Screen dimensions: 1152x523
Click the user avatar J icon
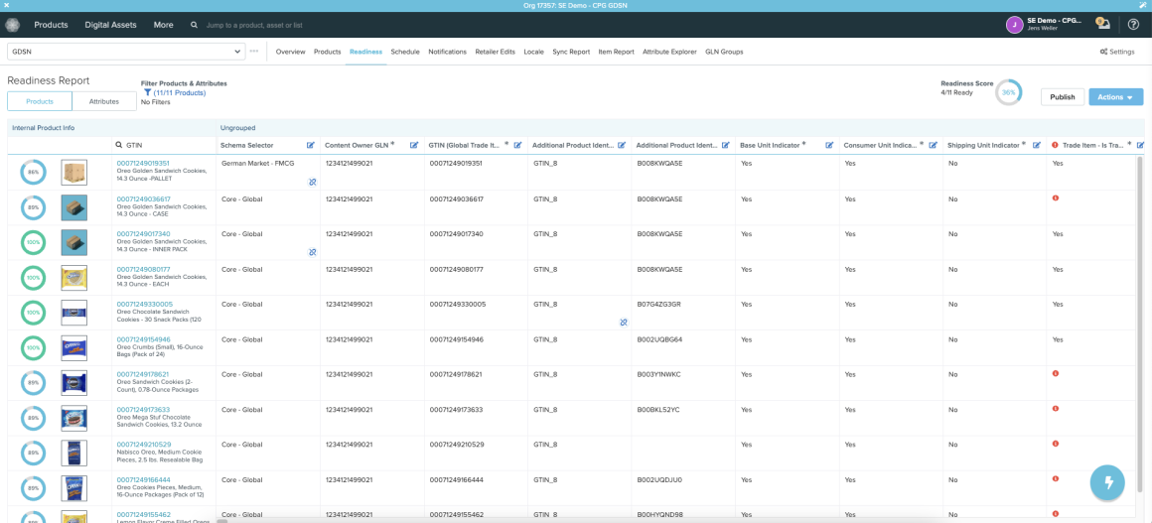(1015, 25)
